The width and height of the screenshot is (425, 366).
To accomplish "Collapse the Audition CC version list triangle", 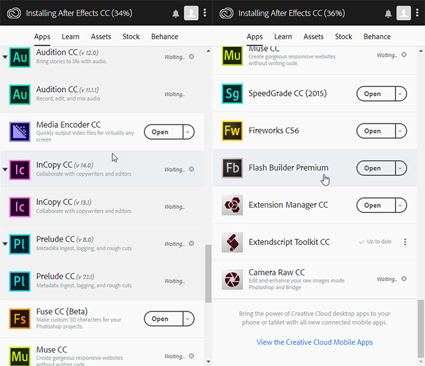I will (x=5, y=57).
